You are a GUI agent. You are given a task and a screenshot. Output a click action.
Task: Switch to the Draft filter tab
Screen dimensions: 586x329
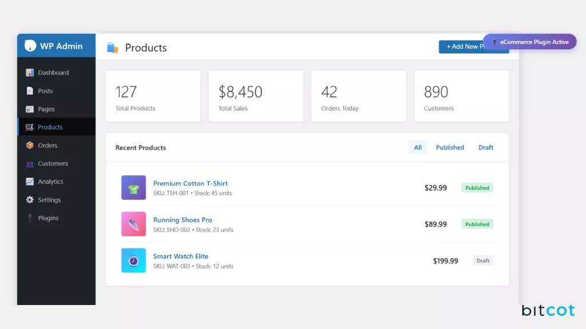pyautogui.click(x=485, y=147)
